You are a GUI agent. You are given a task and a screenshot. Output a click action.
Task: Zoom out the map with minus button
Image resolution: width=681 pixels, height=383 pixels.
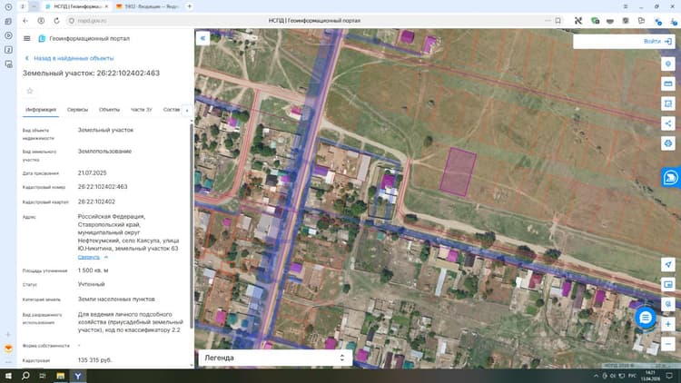(x=668, y=344)
